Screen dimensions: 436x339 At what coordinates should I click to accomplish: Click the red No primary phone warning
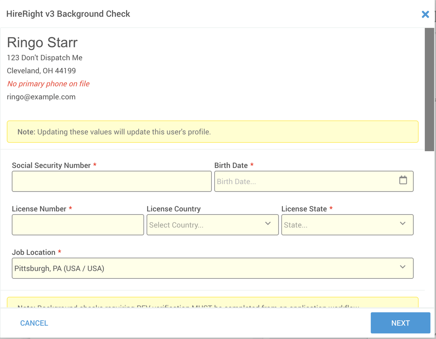coord(48,84)
